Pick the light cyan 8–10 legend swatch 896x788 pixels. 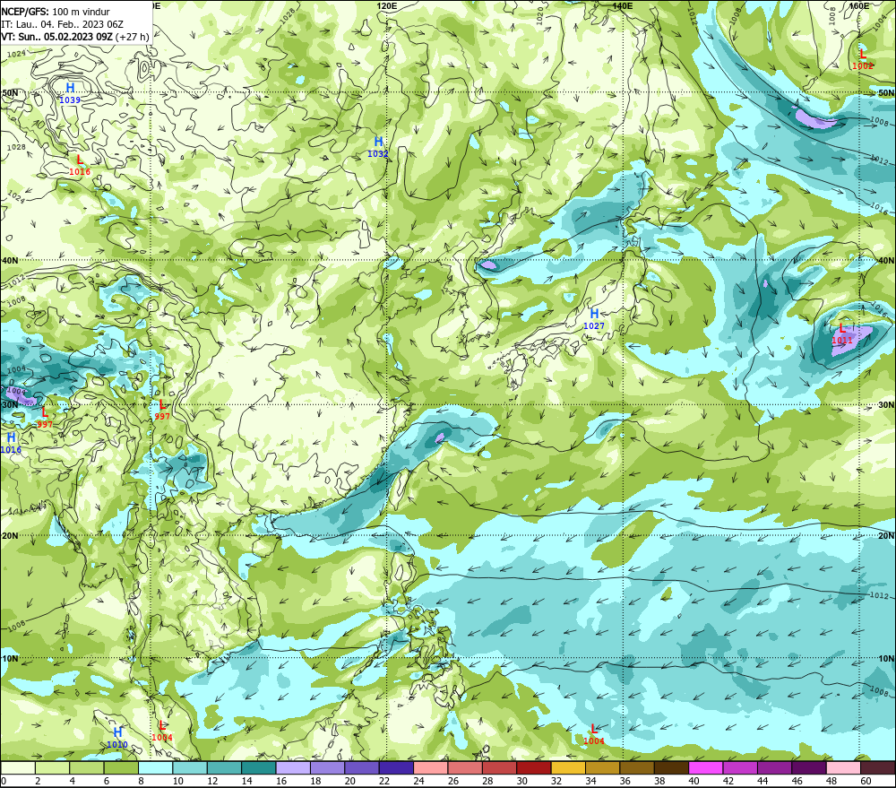[155, 767]
